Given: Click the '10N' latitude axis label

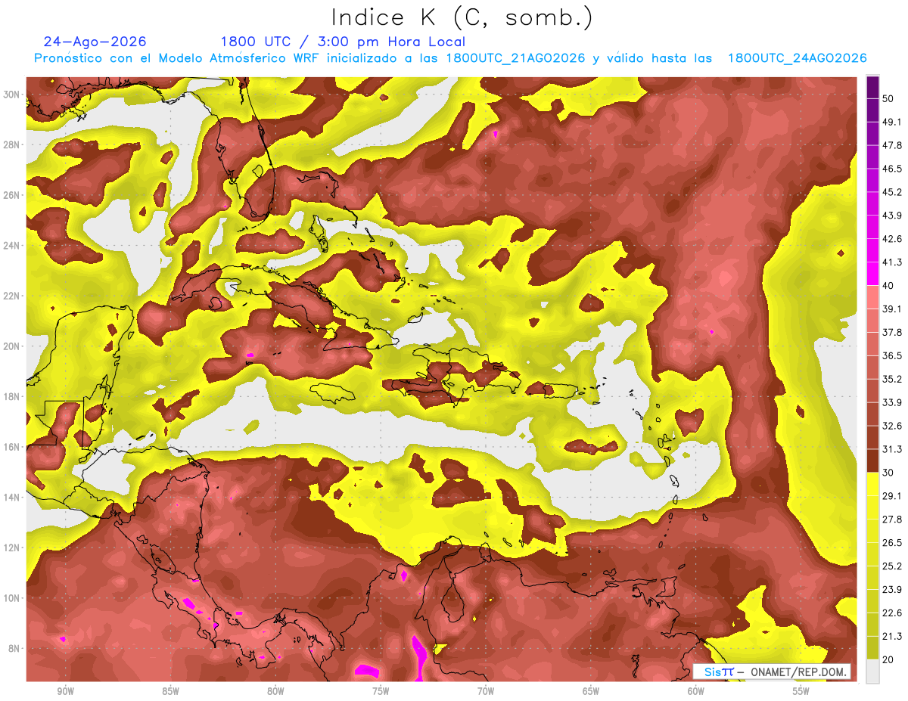Looking at the screenshot, I should pyautogui.click(x=11, y=598).
